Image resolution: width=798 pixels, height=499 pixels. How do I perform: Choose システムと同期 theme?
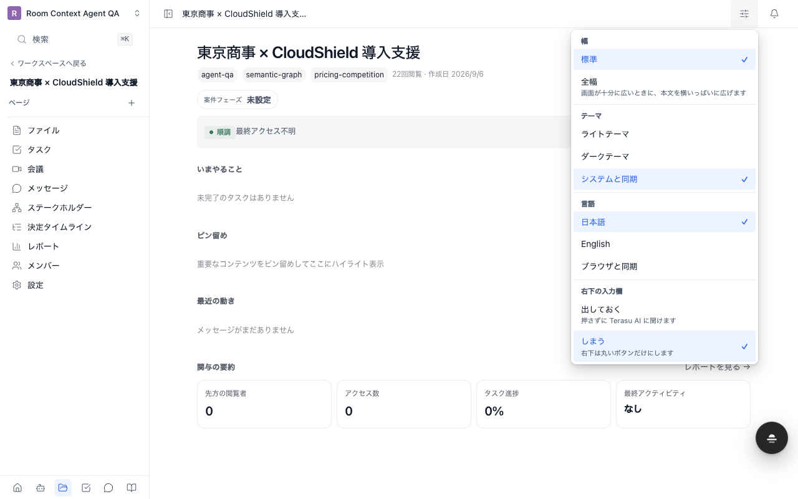click(x=665, y=179)
